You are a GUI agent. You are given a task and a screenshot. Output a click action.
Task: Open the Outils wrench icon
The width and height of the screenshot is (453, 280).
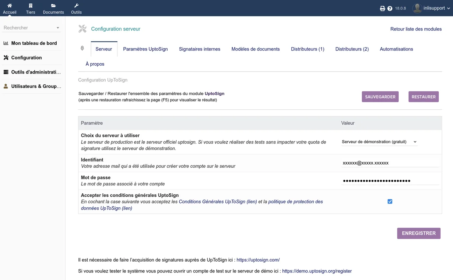click(76, 6)
